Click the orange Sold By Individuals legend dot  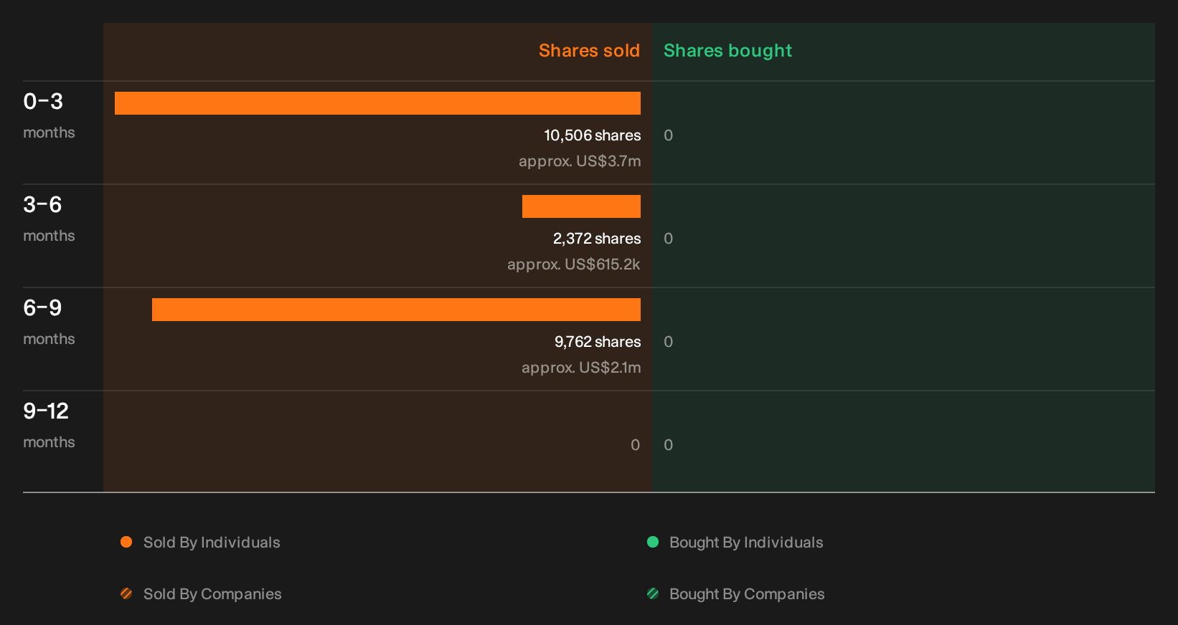126,542
